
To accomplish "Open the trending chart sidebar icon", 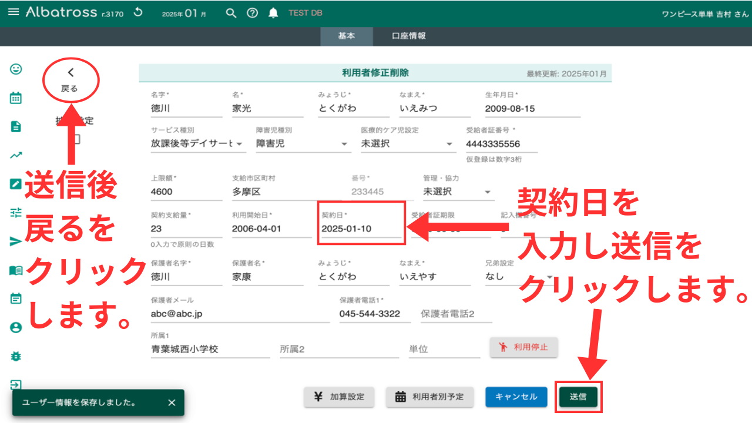I will pos(16,155).
